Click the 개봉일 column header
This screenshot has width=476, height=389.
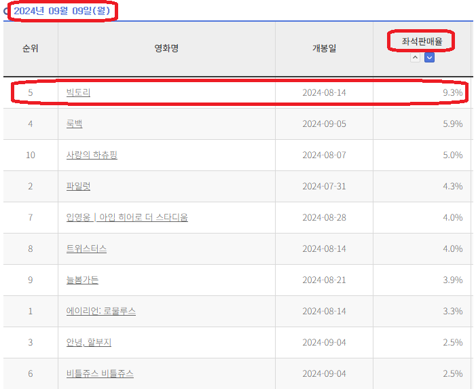point(324,48)
